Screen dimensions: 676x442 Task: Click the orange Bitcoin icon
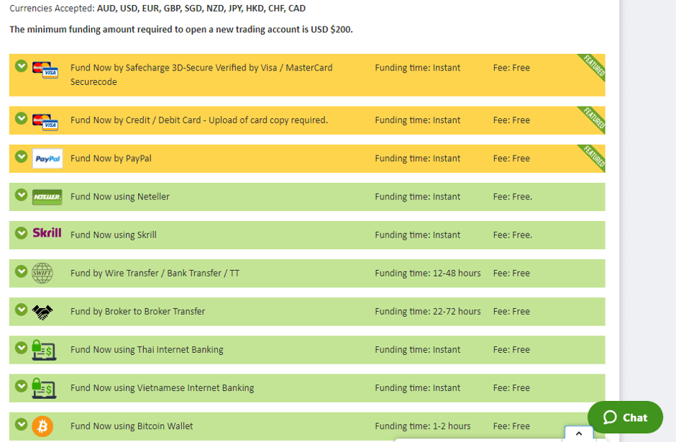42,426
